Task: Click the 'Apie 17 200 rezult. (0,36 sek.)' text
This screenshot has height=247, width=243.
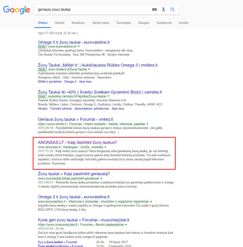Action: pyautogui.click(x=58, y=33)
